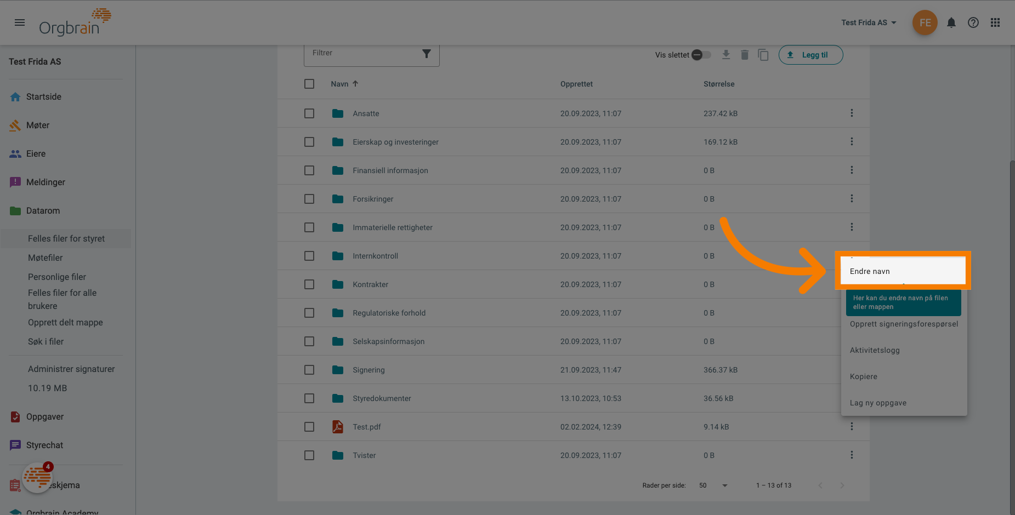Click the filter funnel icon

coord(427,54)
